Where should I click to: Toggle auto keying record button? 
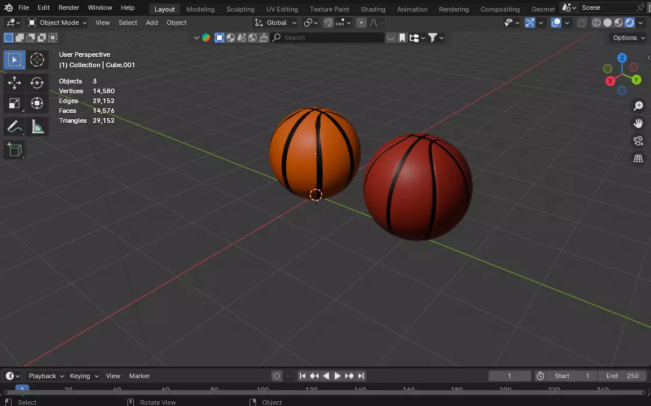click(277, 376)
